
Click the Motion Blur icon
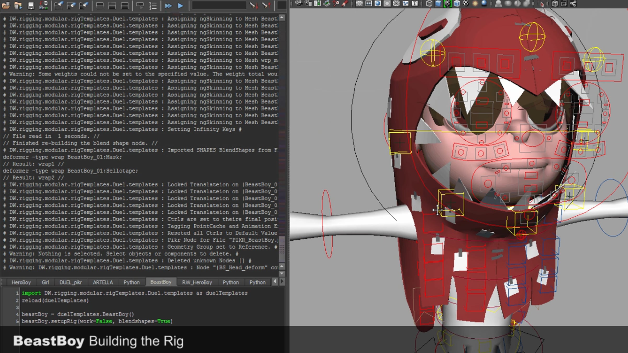coord(508,3)
